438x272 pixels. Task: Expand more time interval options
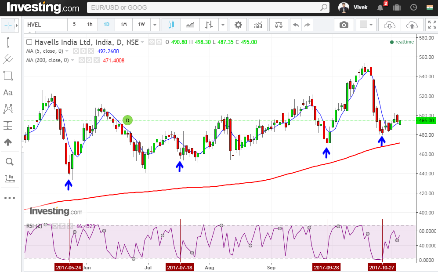click(x=155, y=25)
